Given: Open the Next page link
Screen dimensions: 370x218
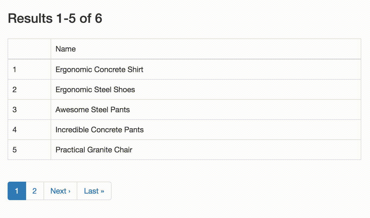Looking at the screenshot, I should [60, 191].
